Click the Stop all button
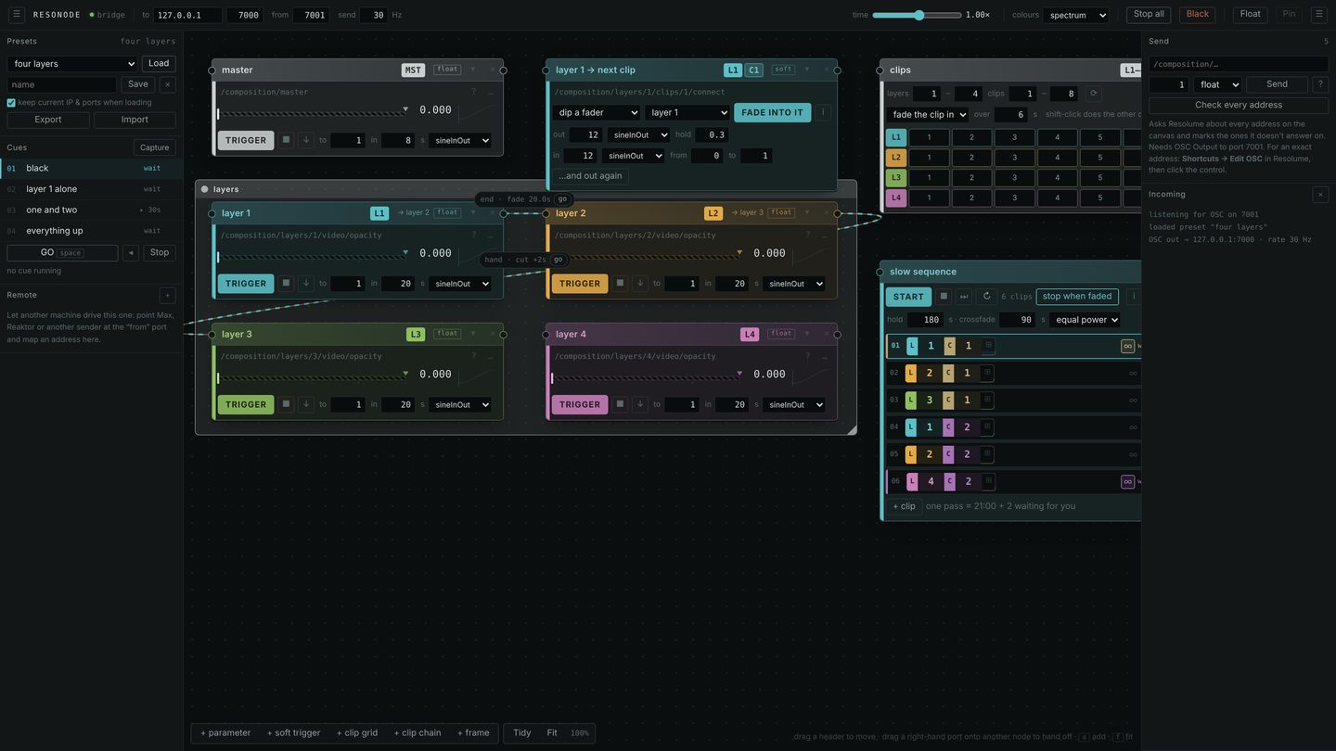Viewport: 1336px width, 751px height. (x=1149, y=14)
